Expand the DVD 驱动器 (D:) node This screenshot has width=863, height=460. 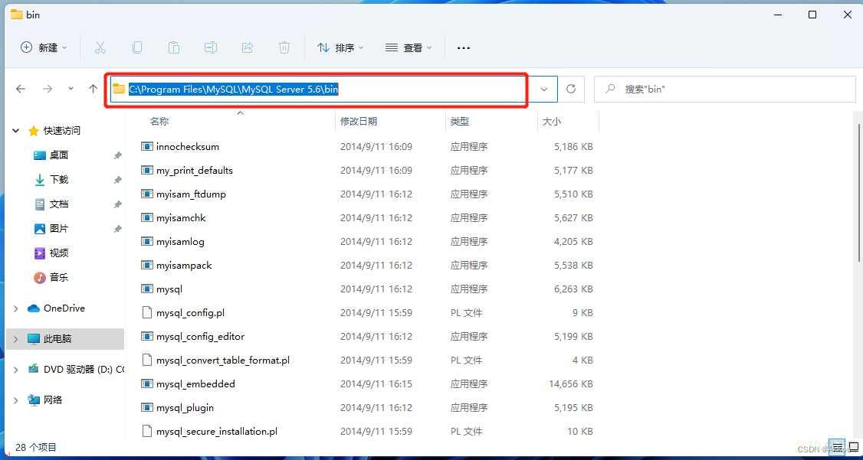[15, 370]
